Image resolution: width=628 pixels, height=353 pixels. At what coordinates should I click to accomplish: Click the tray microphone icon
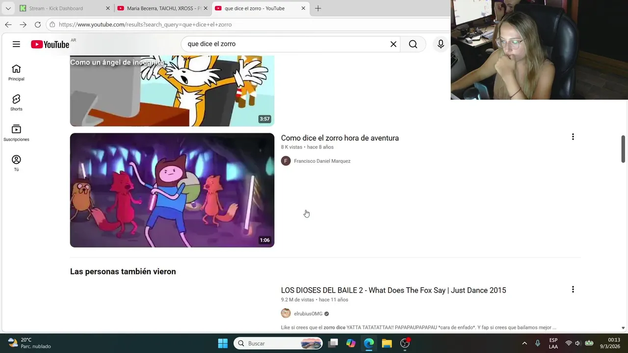coord(538,343)
